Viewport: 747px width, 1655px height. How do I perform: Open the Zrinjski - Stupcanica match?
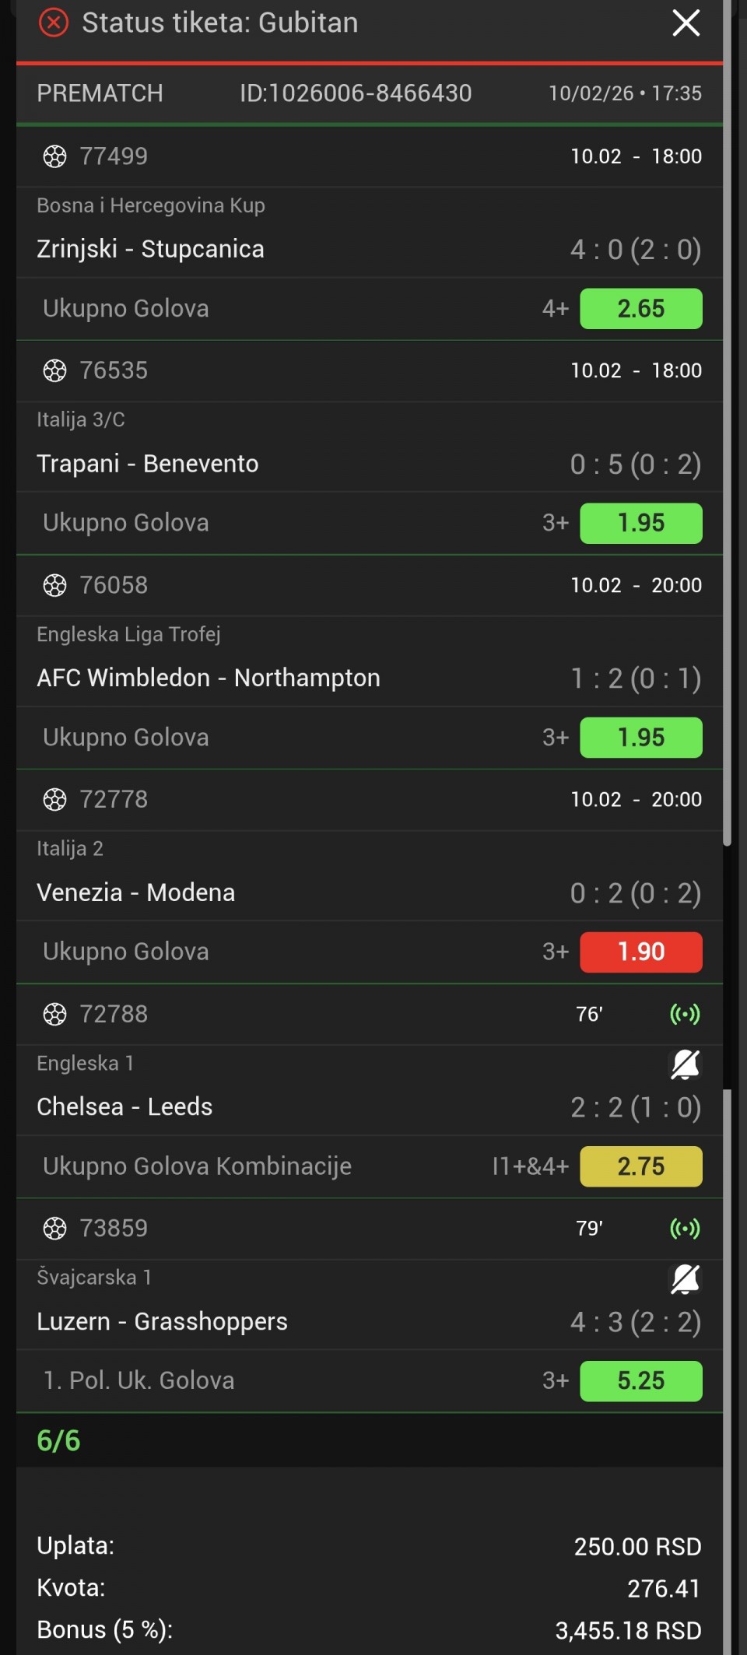click(150, 249)
